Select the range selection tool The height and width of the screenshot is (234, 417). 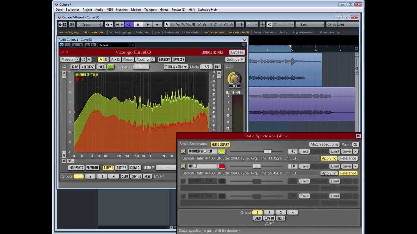pyautogui.click(x=172, y=25)
